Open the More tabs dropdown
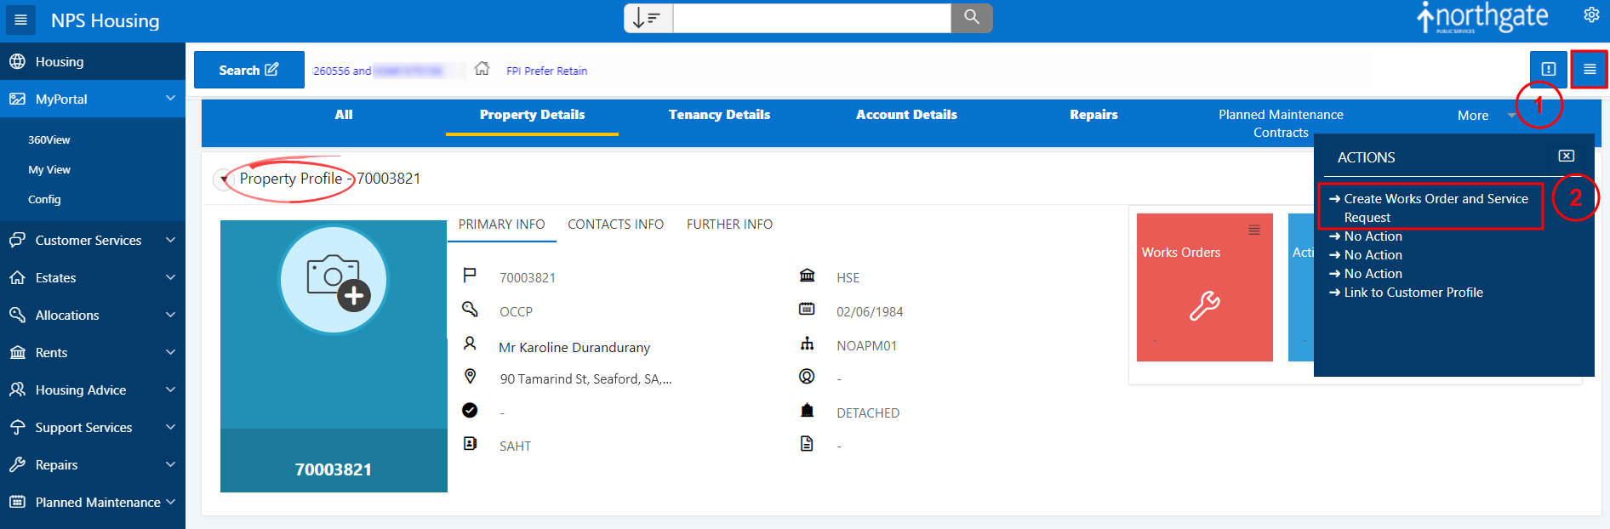This screenshot has width=1610, height=529. click(1485, 116)
